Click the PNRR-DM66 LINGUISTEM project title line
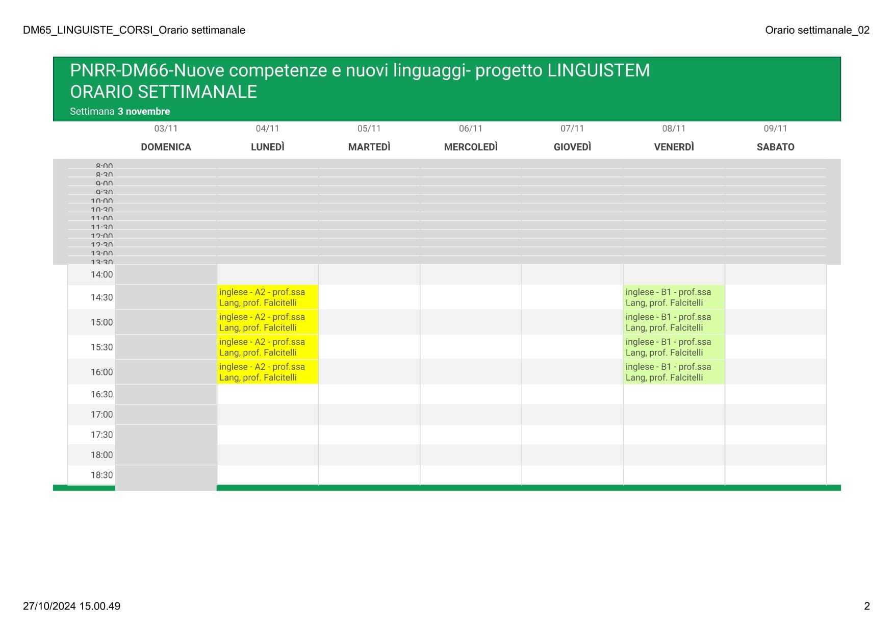Image resolution: width=895 pixels, height=633 pixels. pyautogui.click(x=360, y=70)
